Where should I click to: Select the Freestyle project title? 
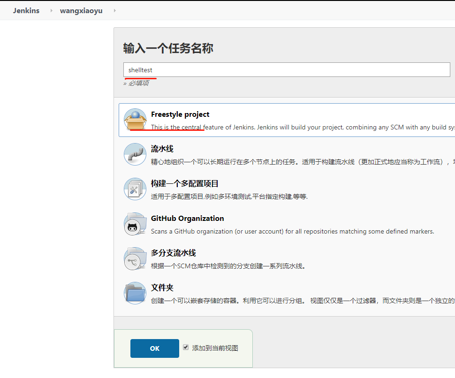180,114
